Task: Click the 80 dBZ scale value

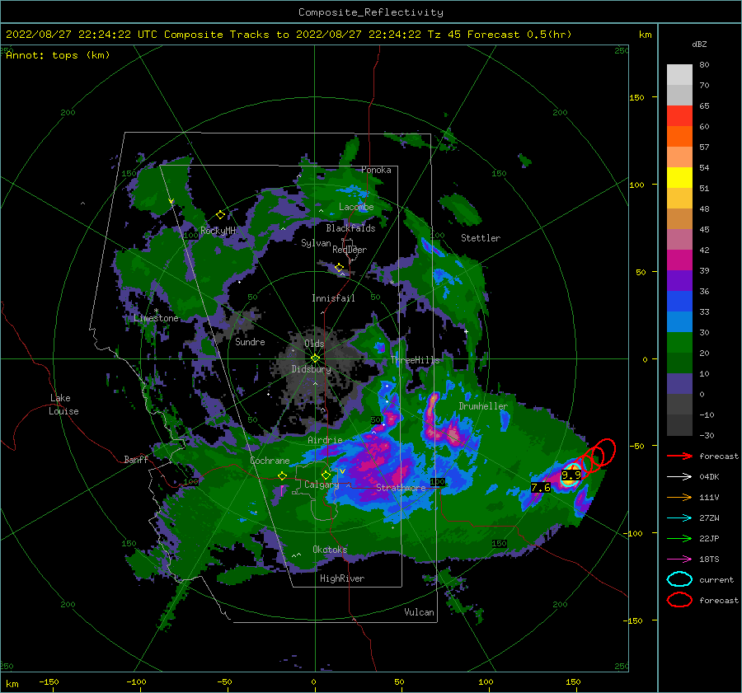Action: (x=704, y=64)
